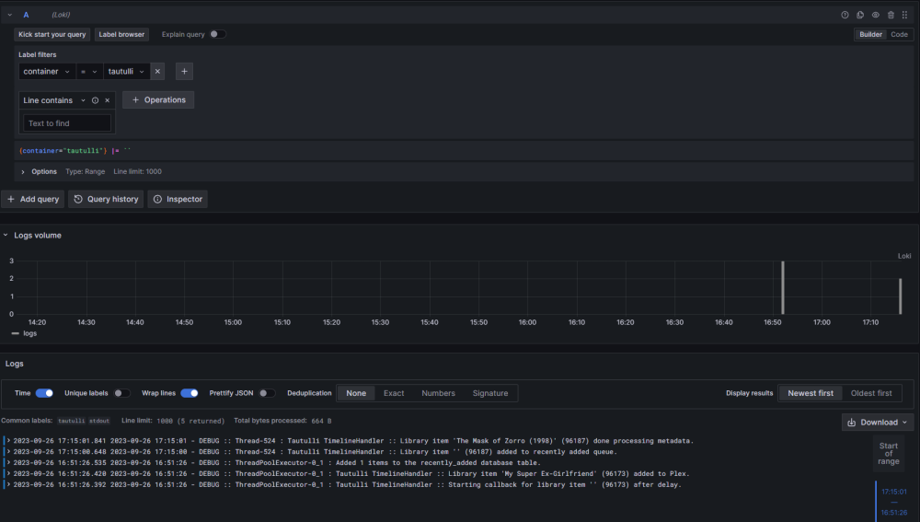Image resolution: width=920 pixels, height=522 pixels.
Task: Disable the Wrap lines toggle
Action: pos(189,393)
